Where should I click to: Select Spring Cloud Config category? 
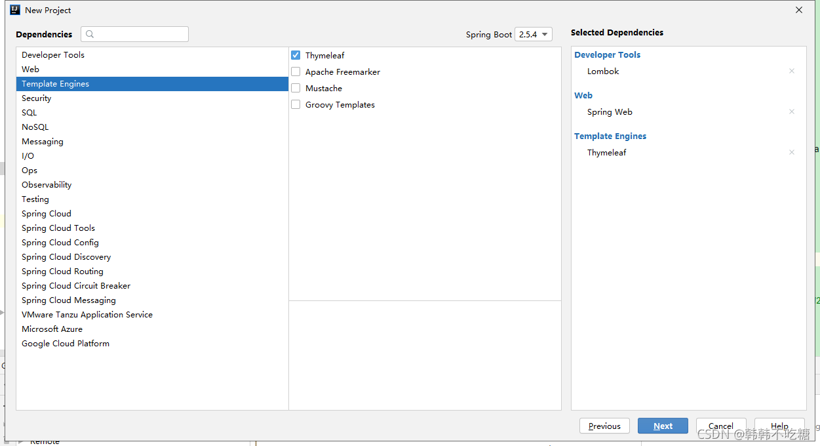click(152, 243)
